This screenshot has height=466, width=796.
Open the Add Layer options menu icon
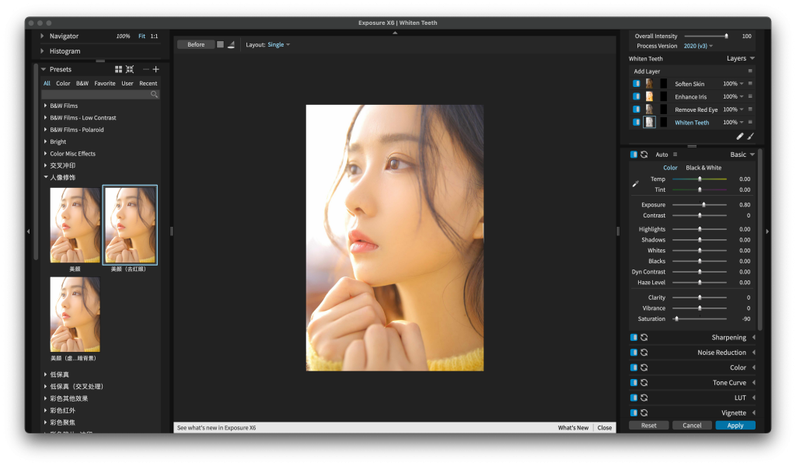[x=750, y=71]
